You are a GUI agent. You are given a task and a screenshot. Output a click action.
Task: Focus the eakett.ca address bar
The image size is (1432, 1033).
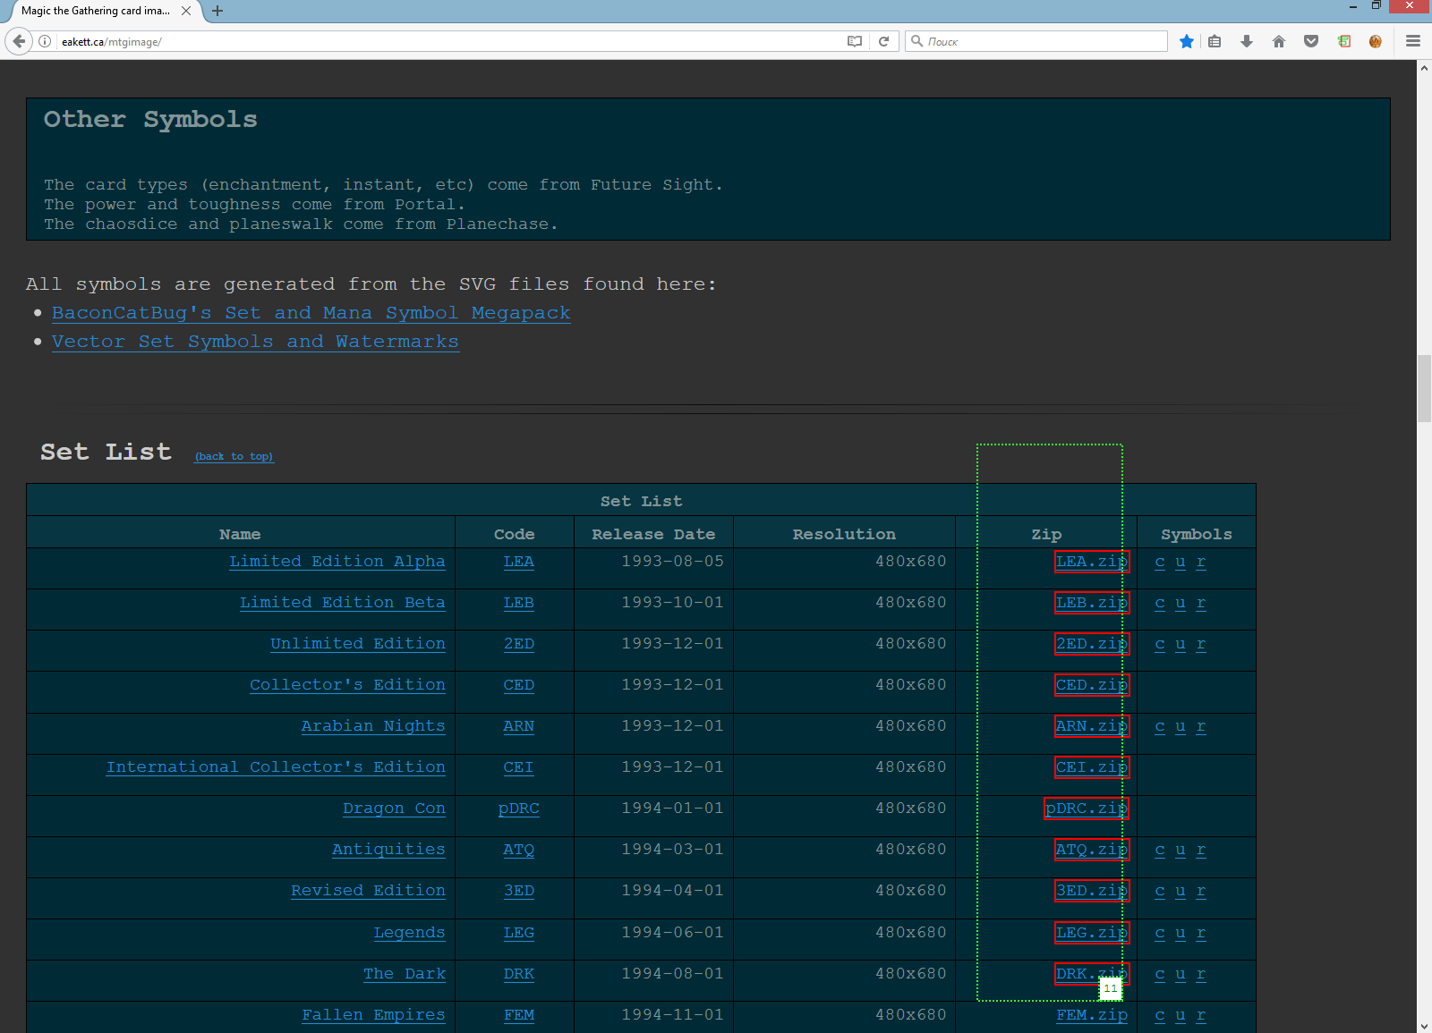(447, 41)
